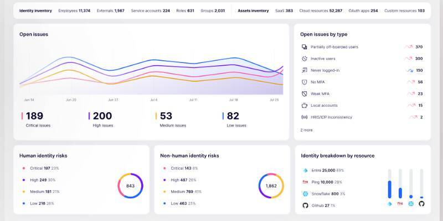Screen dimensions: 443x221
Task: Click the Weak MFA shield icon
Action: click(304, 93)
